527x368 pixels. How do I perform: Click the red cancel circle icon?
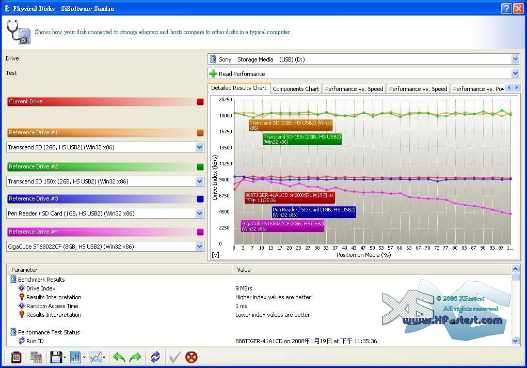pos(191,357)
